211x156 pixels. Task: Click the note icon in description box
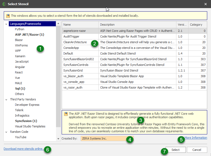point(66,114)
